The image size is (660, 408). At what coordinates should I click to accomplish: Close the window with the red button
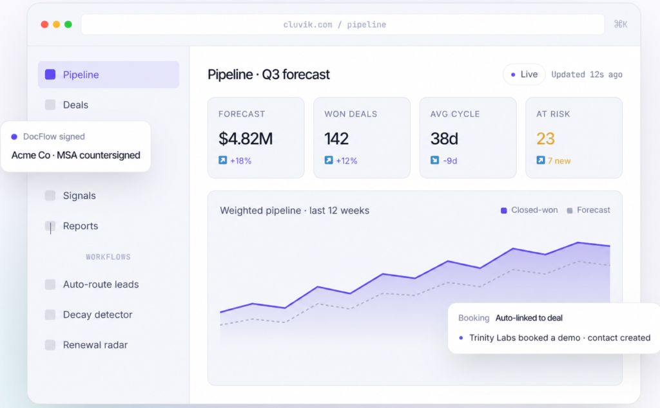tap(44, 24)
